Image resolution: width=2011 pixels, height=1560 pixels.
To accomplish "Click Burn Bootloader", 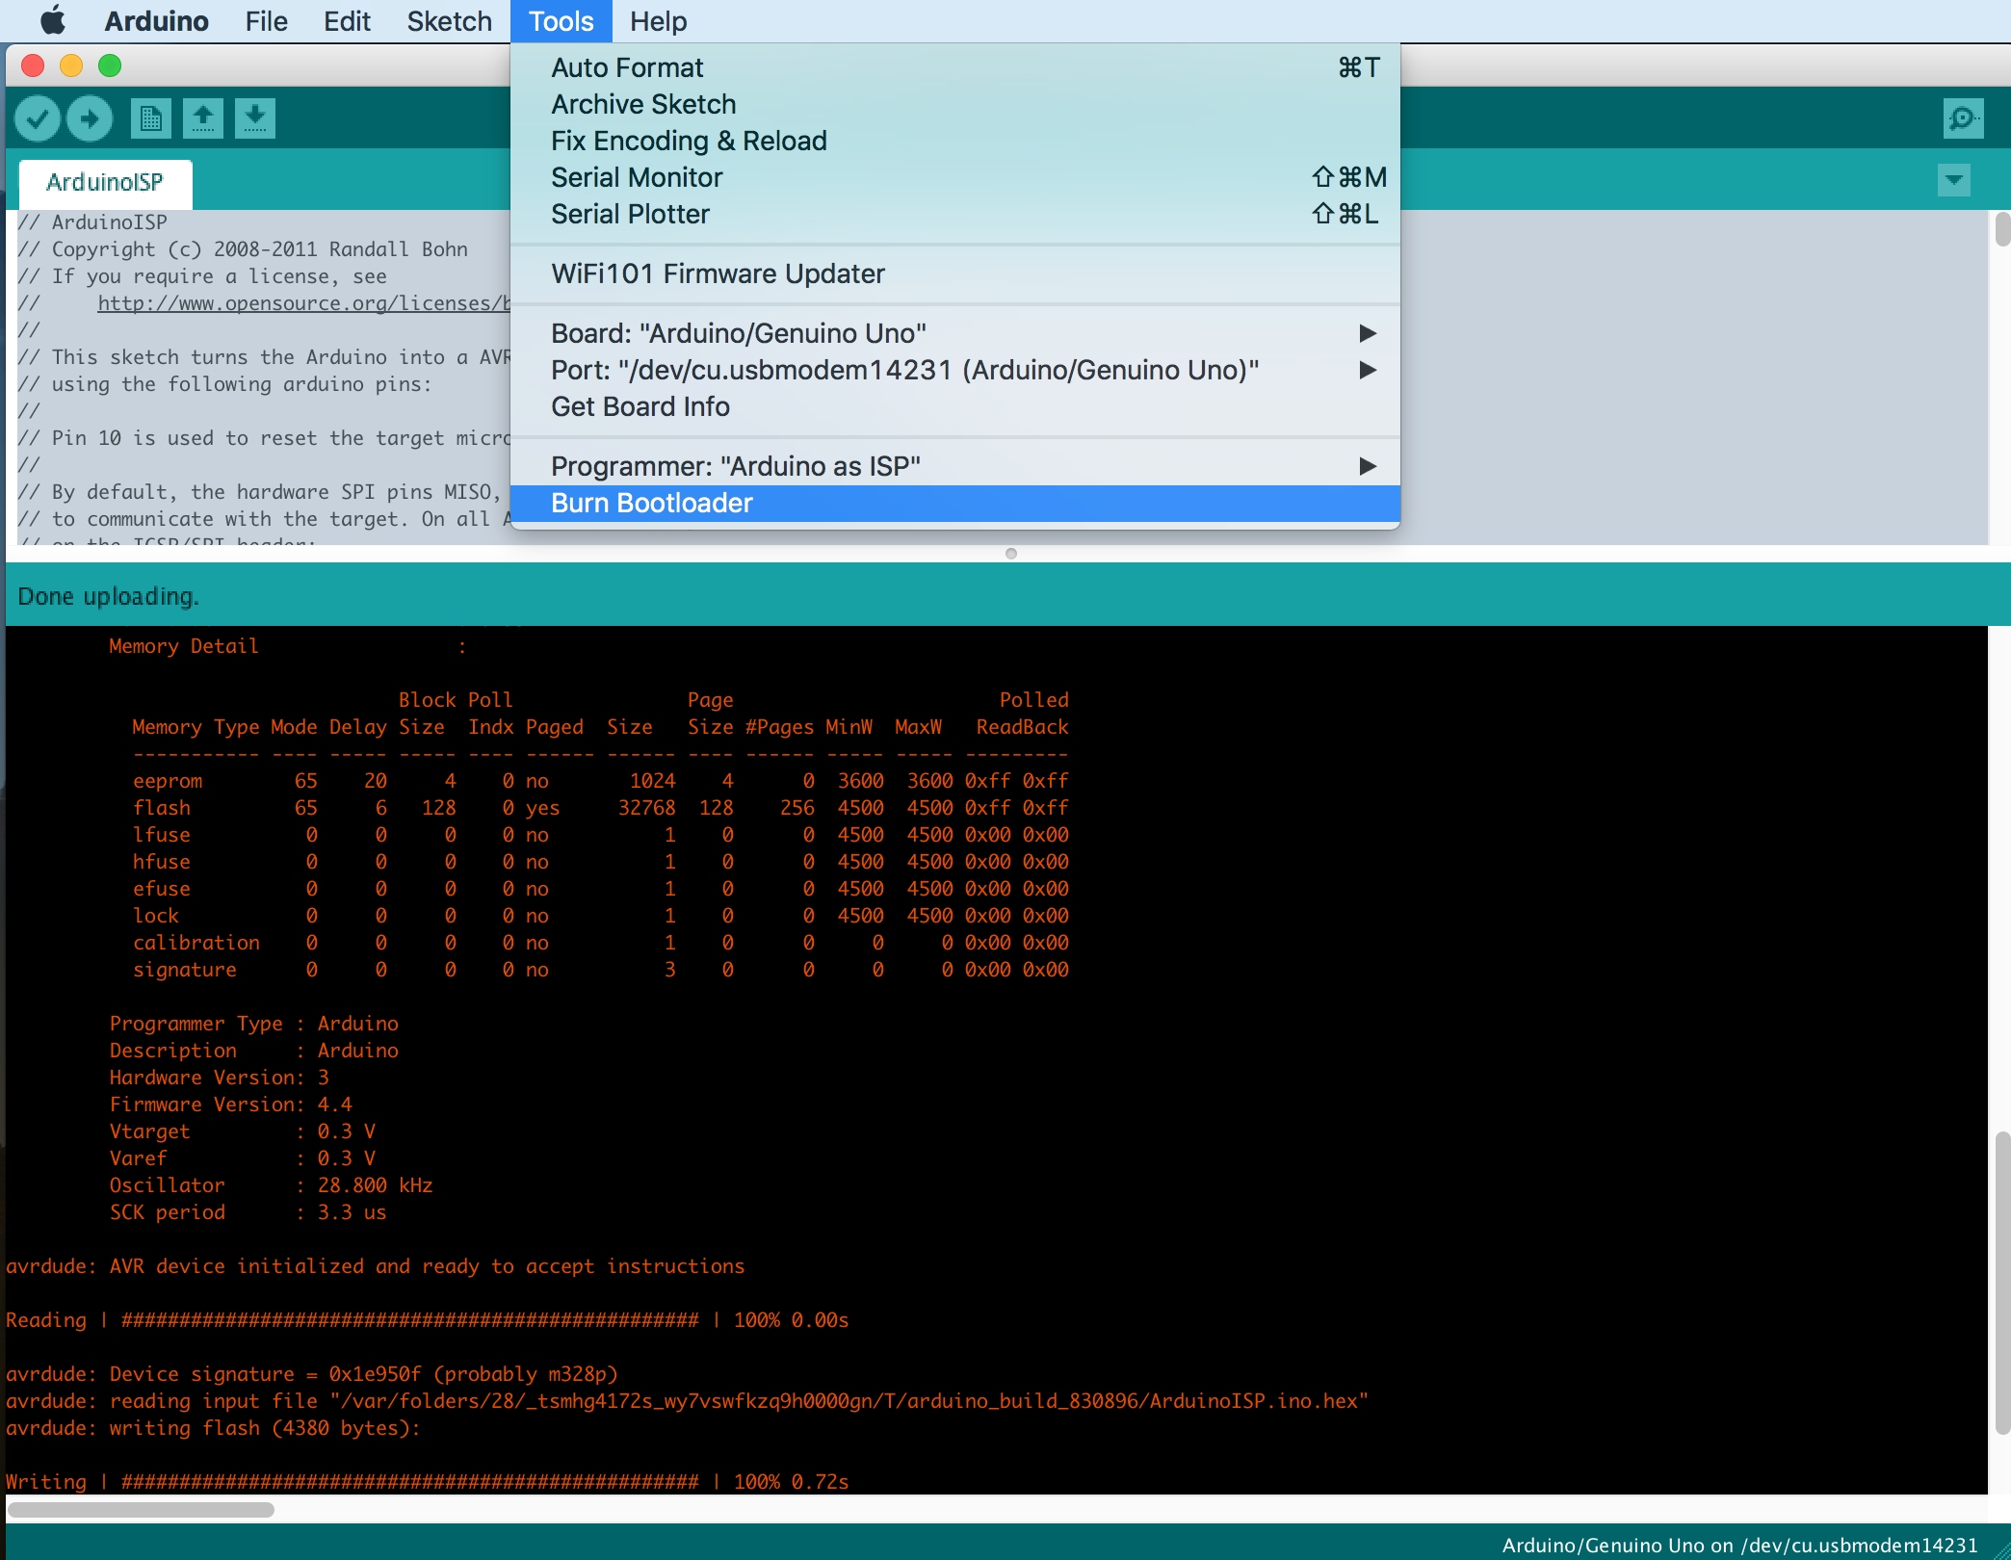I will [954, 504].
